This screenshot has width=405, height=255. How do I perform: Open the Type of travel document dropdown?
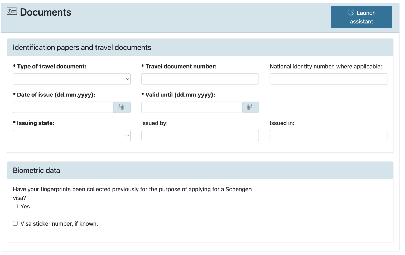coord(72,79)
